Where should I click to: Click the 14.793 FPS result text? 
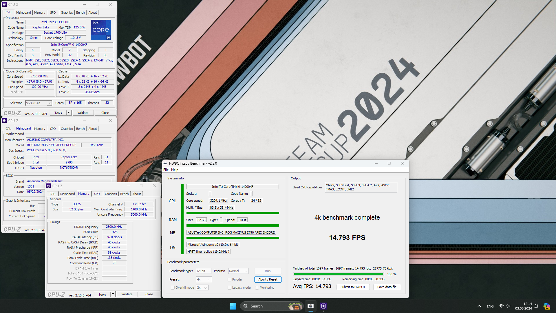point(347,238)
